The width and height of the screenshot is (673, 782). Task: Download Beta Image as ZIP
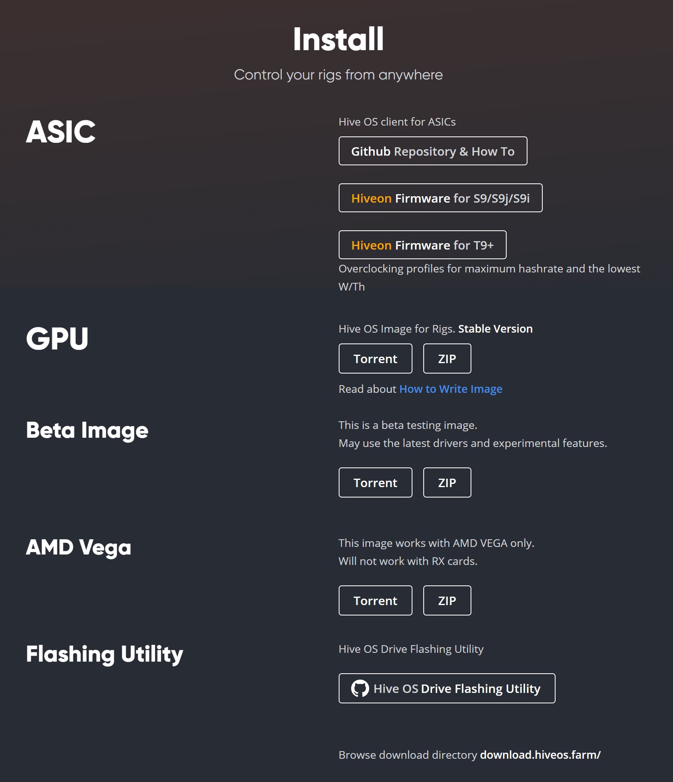coord(447,483)
